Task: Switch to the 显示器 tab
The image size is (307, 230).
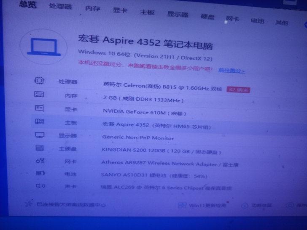Action: point(178,14)
